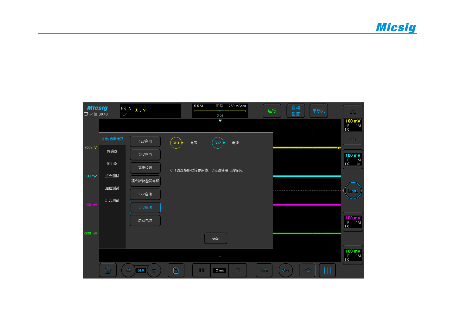
Task: Save the waveform with the floppy disk icon
Action: pyautogui.click(x=176, y=270)
